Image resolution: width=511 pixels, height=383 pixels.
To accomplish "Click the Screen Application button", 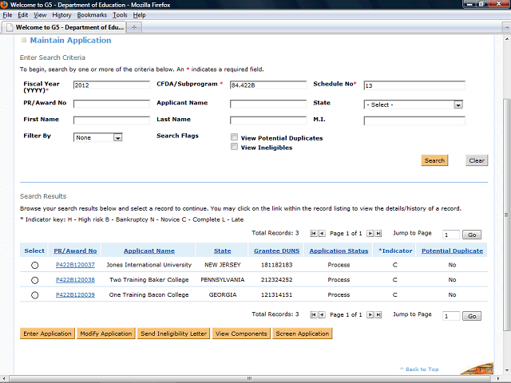I will (x=302, y=334).
